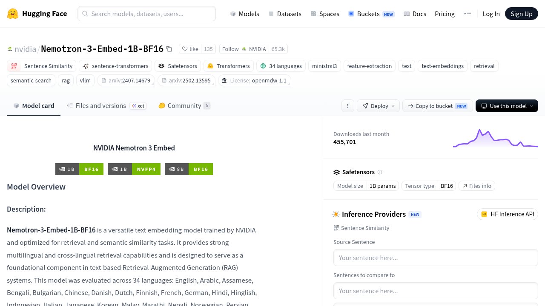The image size is (545, 306).
Task: Click the Sentences to compare to input
Action: pyautogui.click(x=436, y=291)
